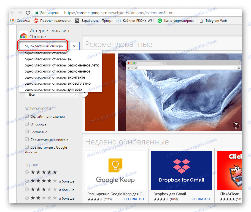The height and width of the screenshot is (212, 251).
Task: Reload the page with the refresh icon
Action: point(28,13)
